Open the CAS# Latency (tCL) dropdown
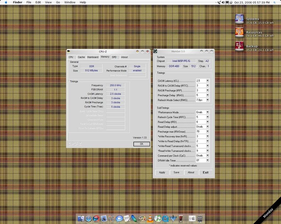Image resolution: width=281 pixels, height=224 pixels. coord(207,81)
